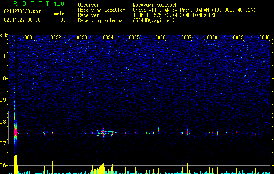The image size is (274, 174).
Task: Click the 0831 time marker
Action: coord(30,37)
